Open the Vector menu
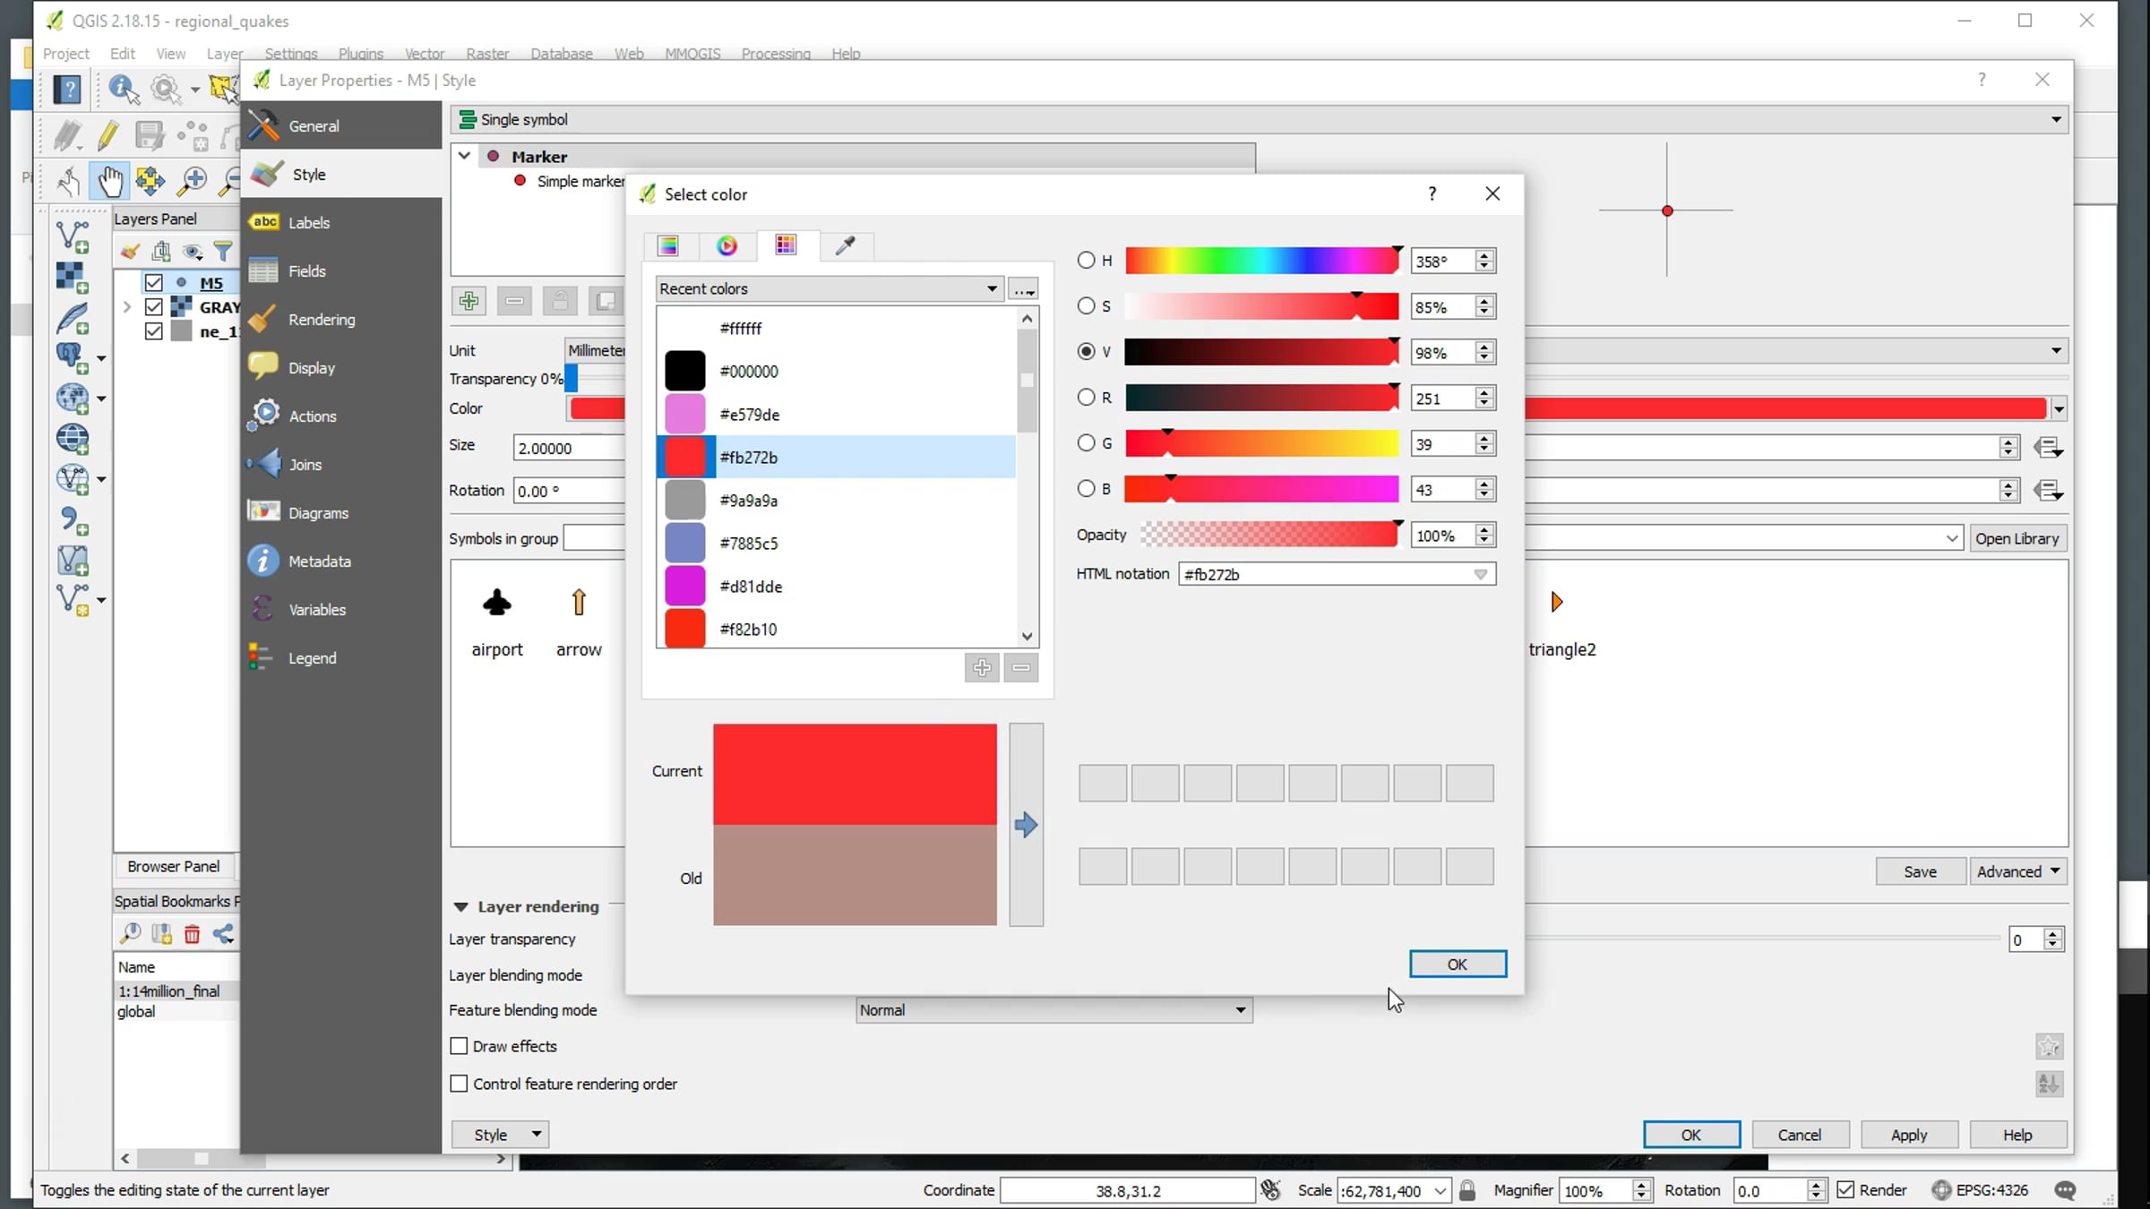2150x1209 pixels. pyautogui.click(x=424, y=54)
